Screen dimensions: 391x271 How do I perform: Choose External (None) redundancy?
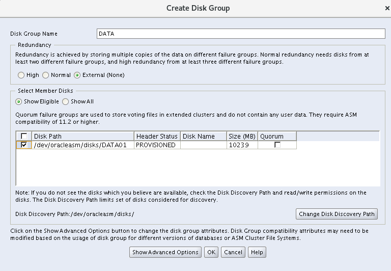coord(77,75)
